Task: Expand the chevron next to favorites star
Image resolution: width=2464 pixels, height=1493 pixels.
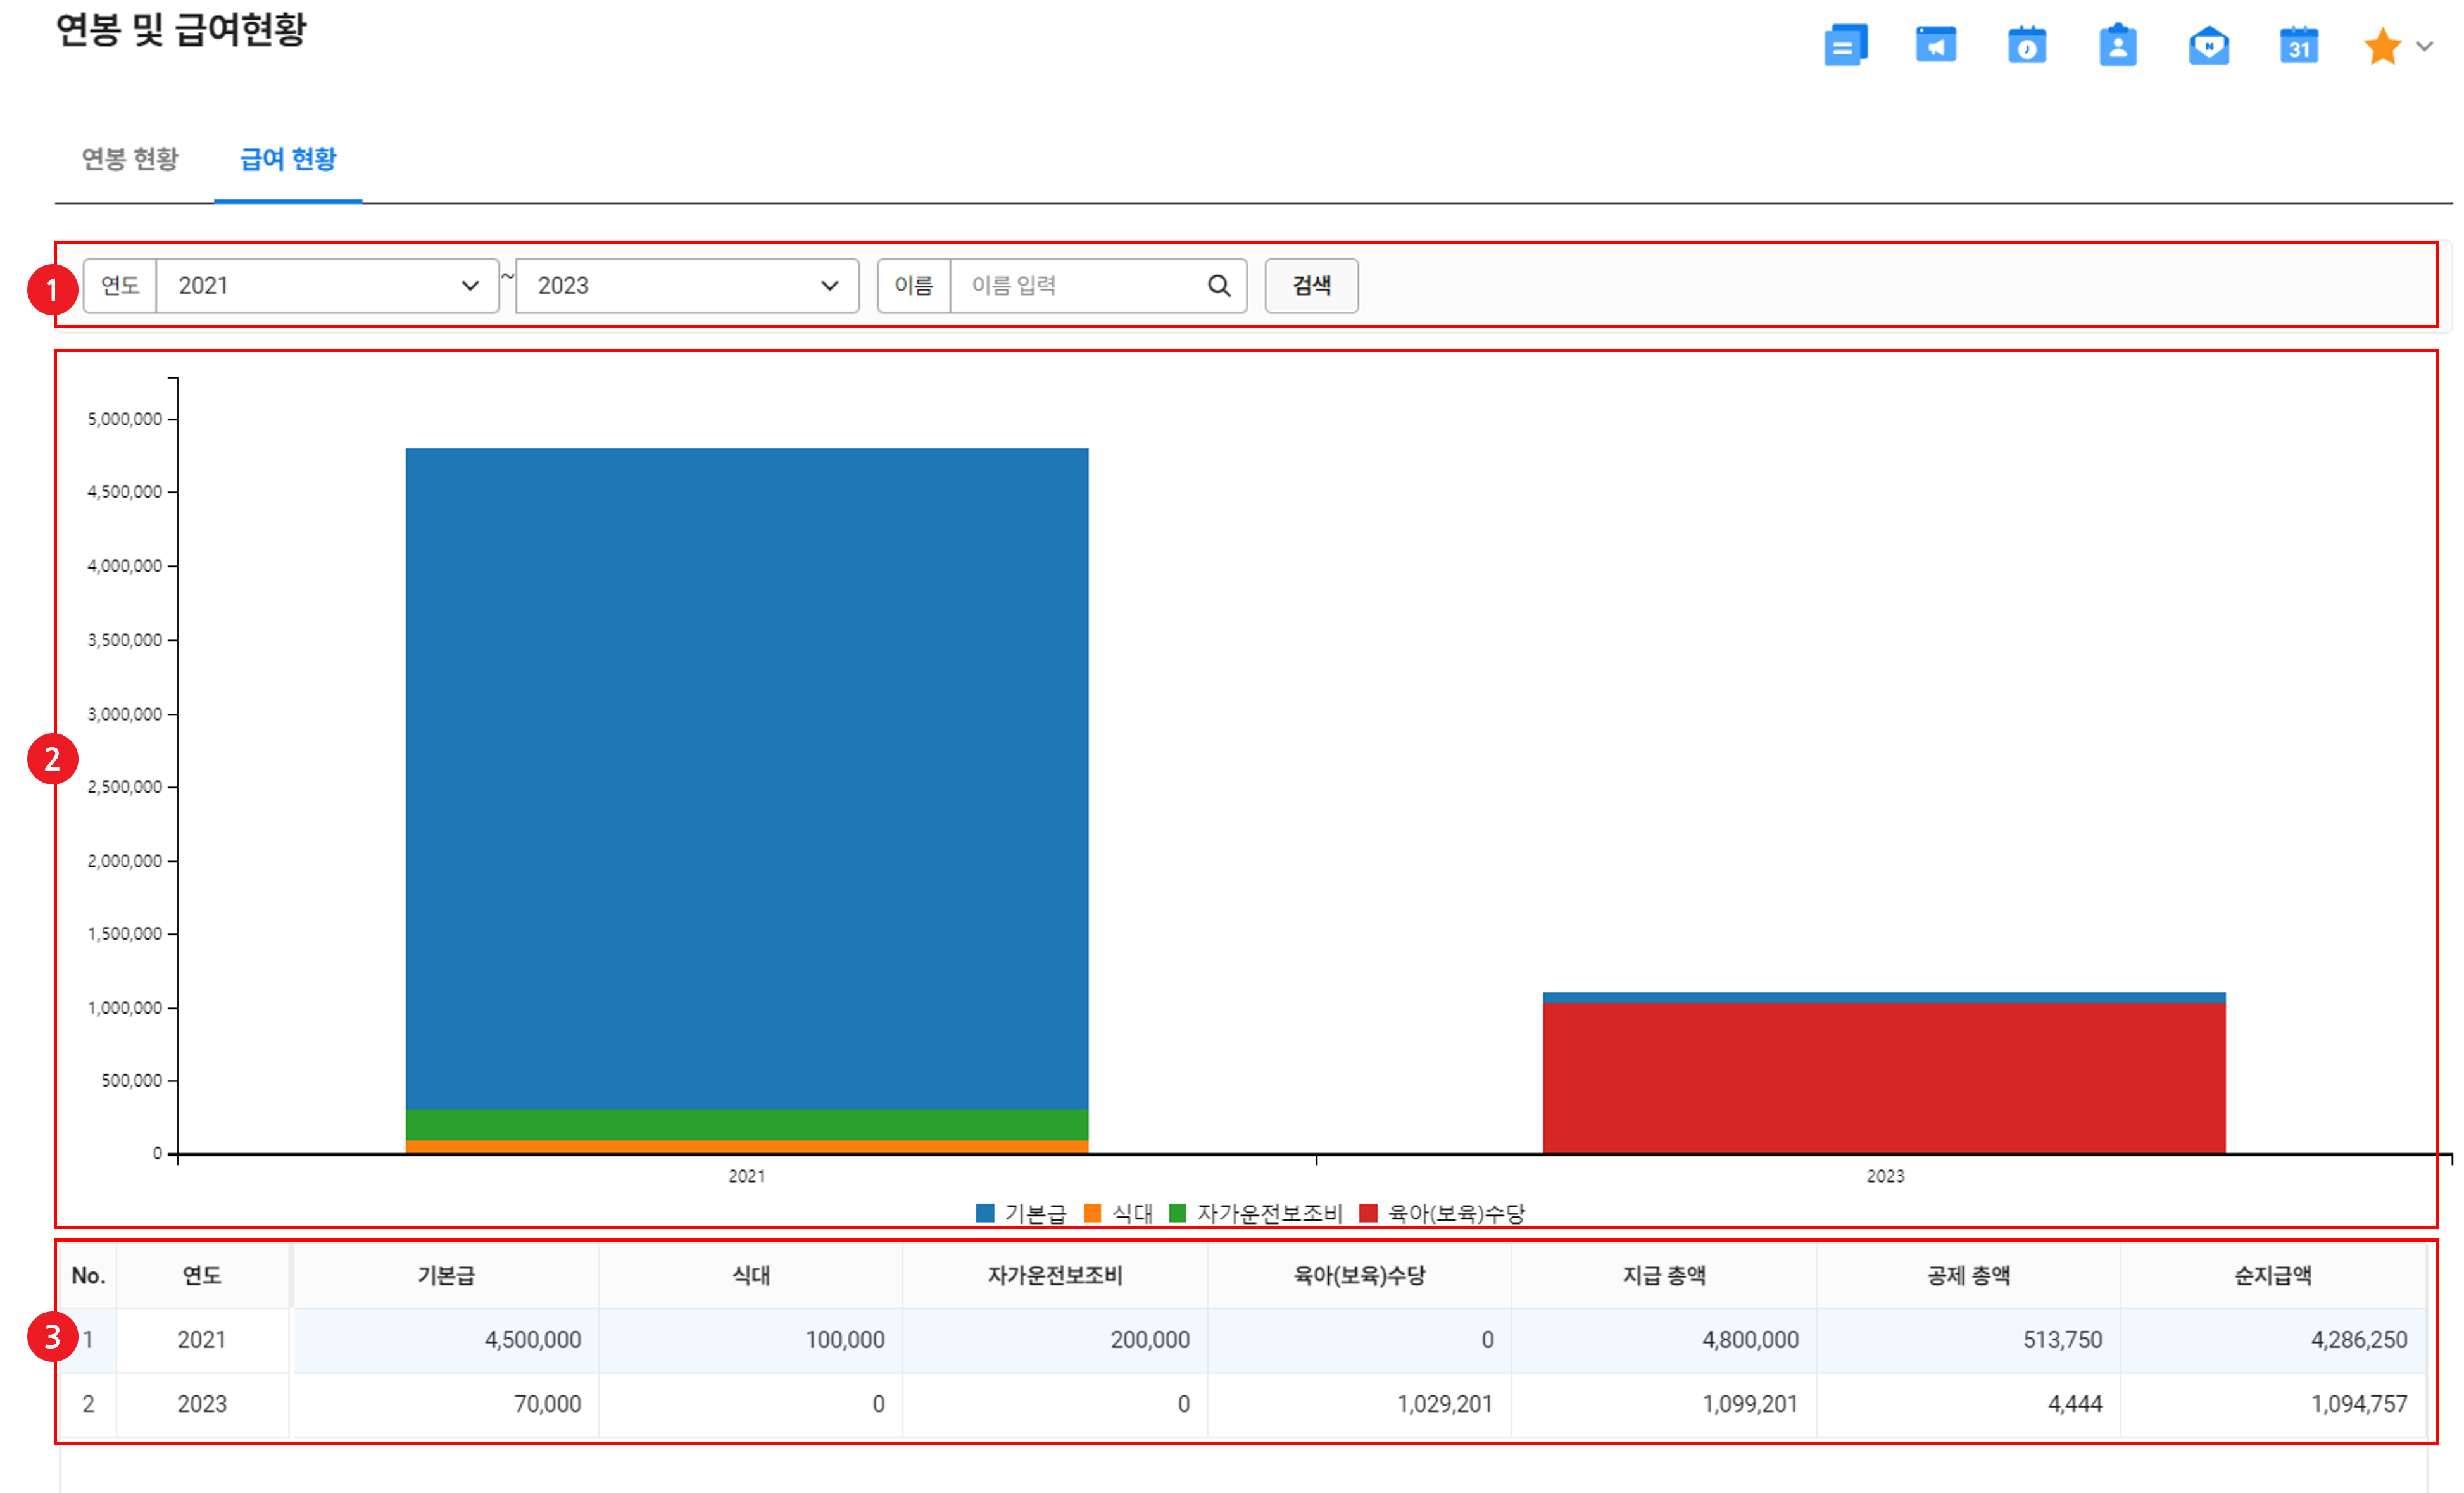Action: click(x=2425, y=46)
